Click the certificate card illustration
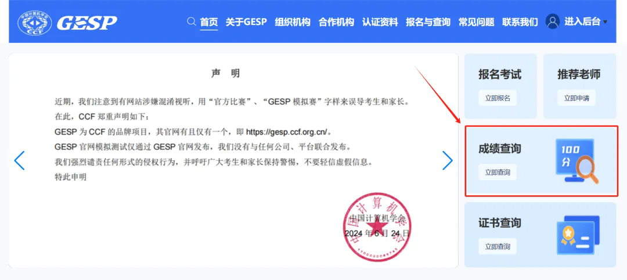627x280 pixels. pyautogui.click(x=578, y=235)
